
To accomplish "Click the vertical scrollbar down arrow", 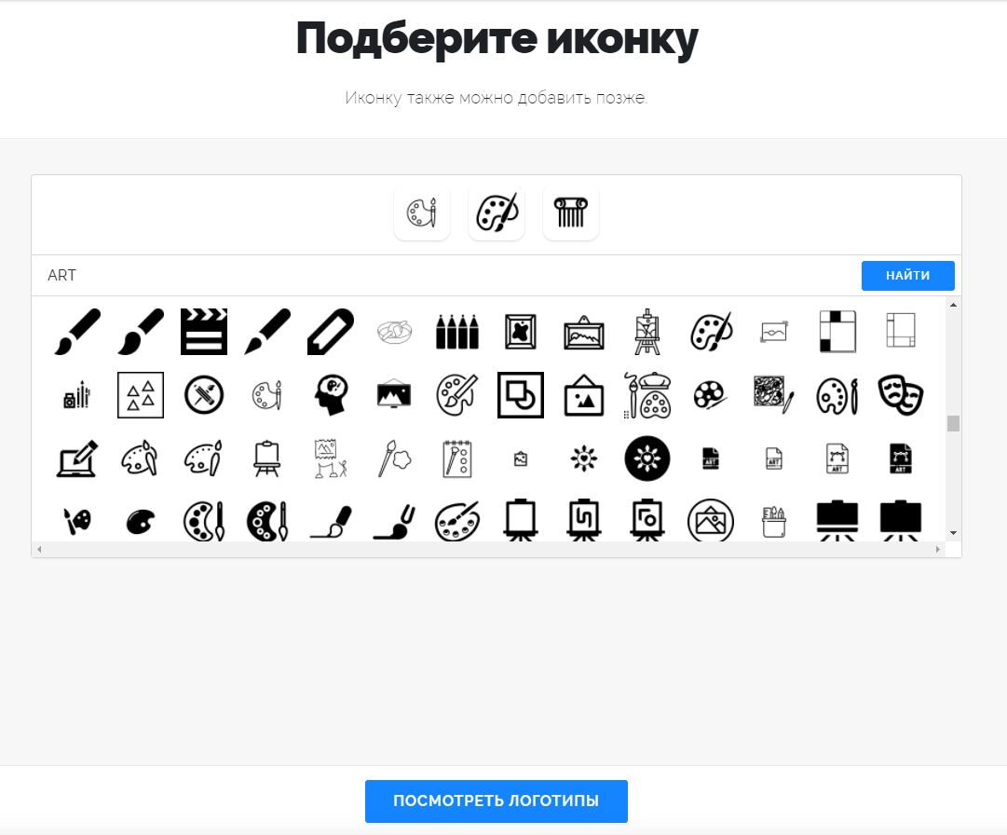I will 954,533.
